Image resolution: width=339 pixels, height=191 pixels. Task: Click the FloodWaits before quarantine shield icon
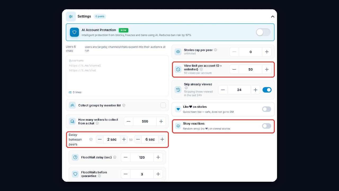[75, 174]
